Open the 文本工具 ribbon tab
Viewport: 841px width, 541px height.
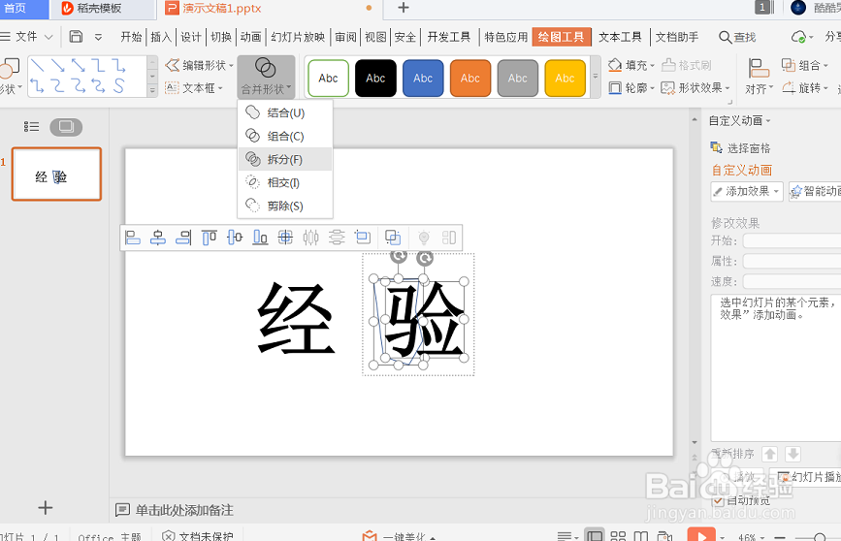(620, 37)
